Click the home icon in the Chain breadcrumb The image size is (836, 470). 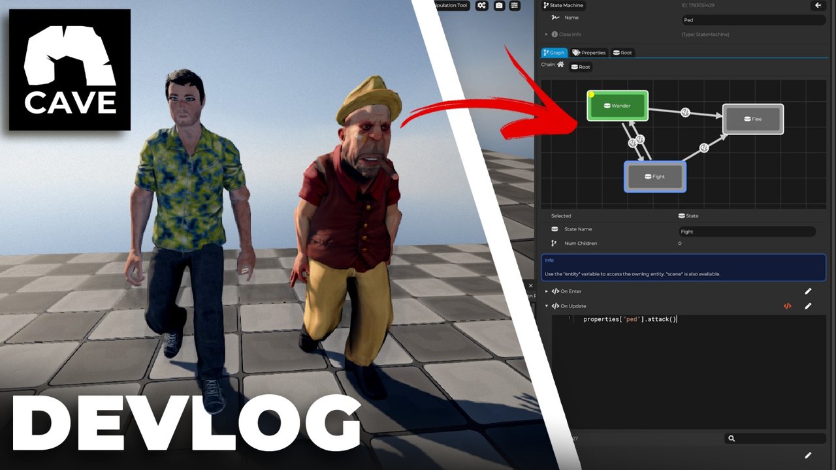tap(560, 65)
